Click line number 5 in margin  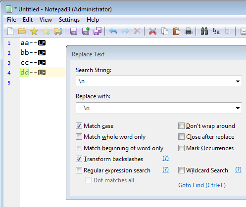tap(9, 83)
